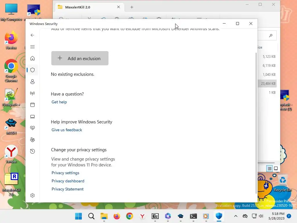This screenshot has width=297, height=223.
Task: Open Virus & threat protection shield icon
Action: coord(32,70)
